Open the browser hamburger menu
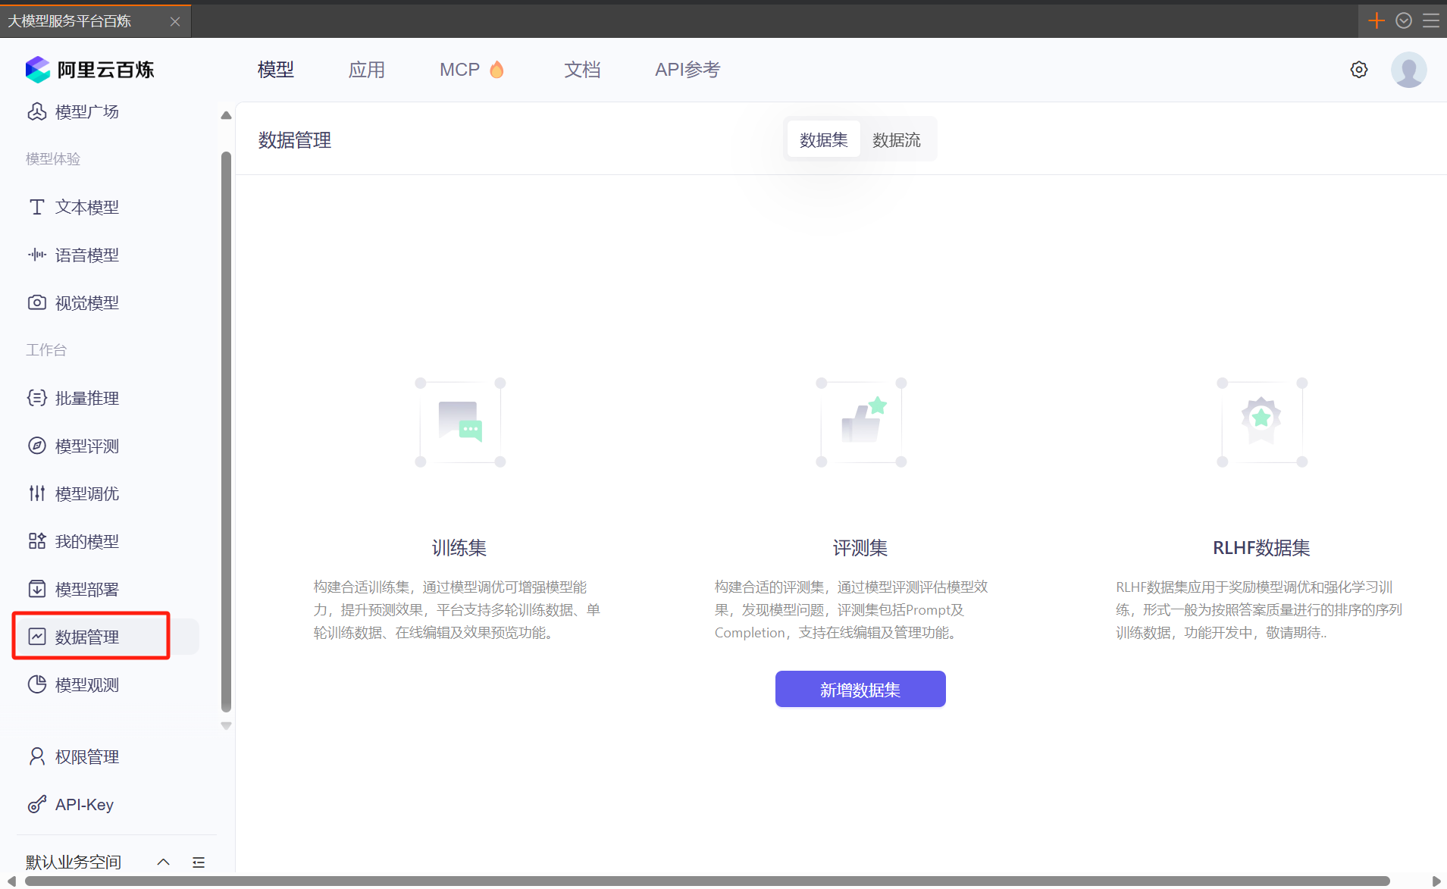This screenshot has height=889, width=1447. point(1431,20)
